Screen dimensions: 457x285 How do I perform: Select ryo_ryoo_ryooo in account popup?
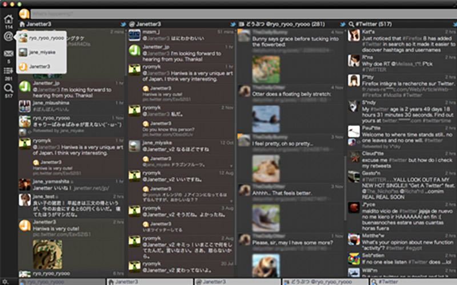pos(41,38)
